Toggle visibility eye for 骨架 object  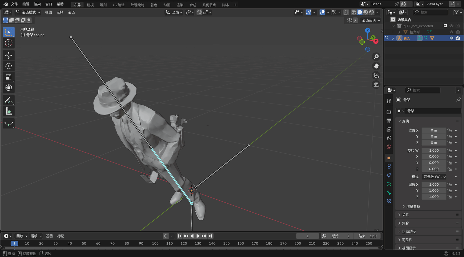coord(452,38)
